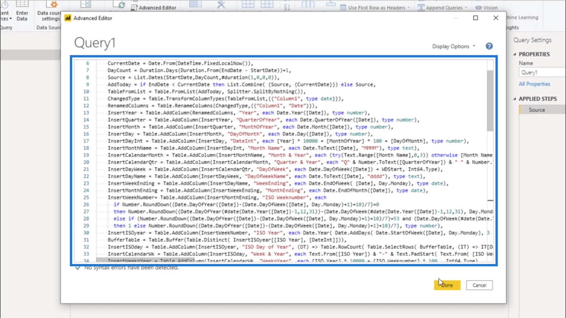Click the 'No syntax errors have been detected' message
The width and height of the screenshot is (566, 318).
pos(131,268)
